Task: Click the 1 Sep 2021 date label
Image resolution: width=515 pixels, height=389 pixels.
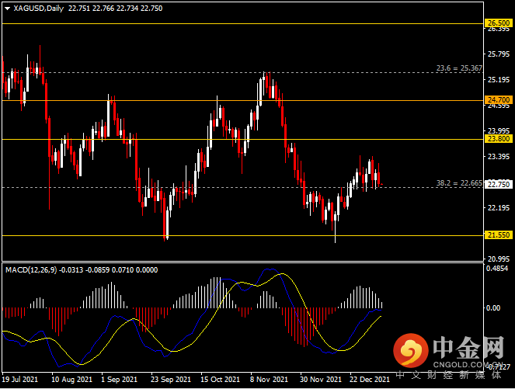Action: pos(119,380)
